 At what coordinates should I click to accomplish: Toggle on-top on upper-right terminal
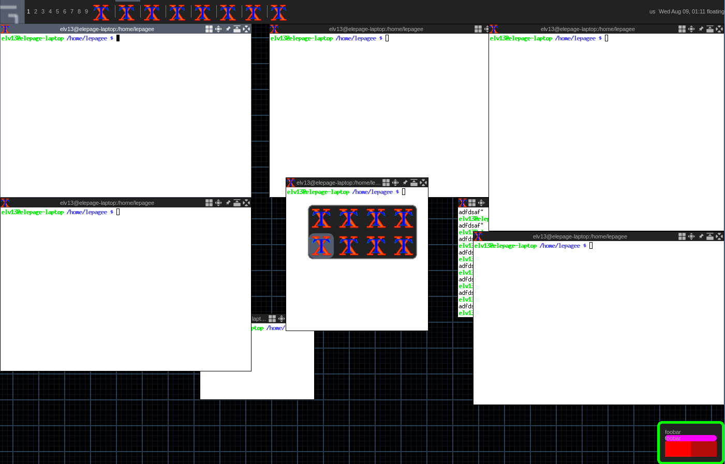pos(710,29)
